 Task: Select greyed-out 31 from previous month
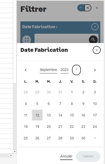coord(60,92)
